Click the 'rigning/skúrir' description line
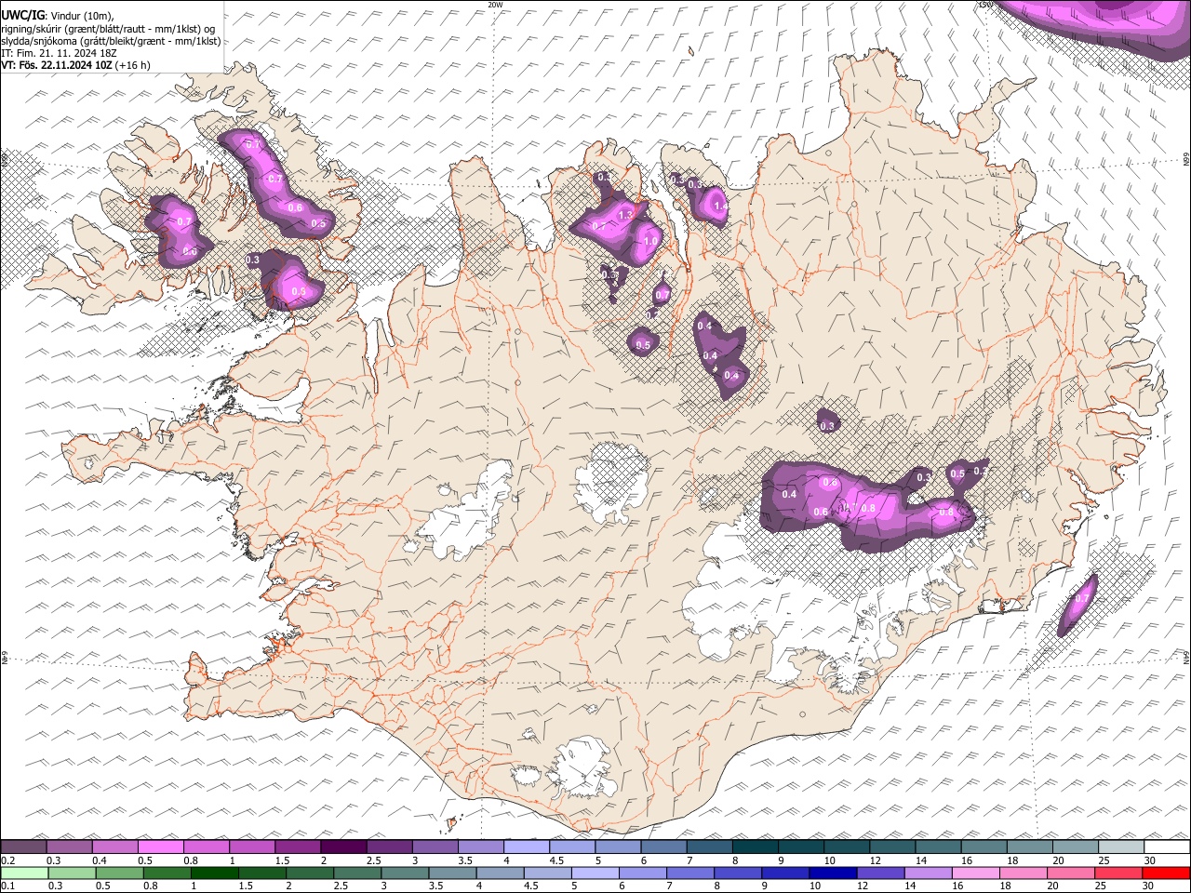 [x=108, y=29]
